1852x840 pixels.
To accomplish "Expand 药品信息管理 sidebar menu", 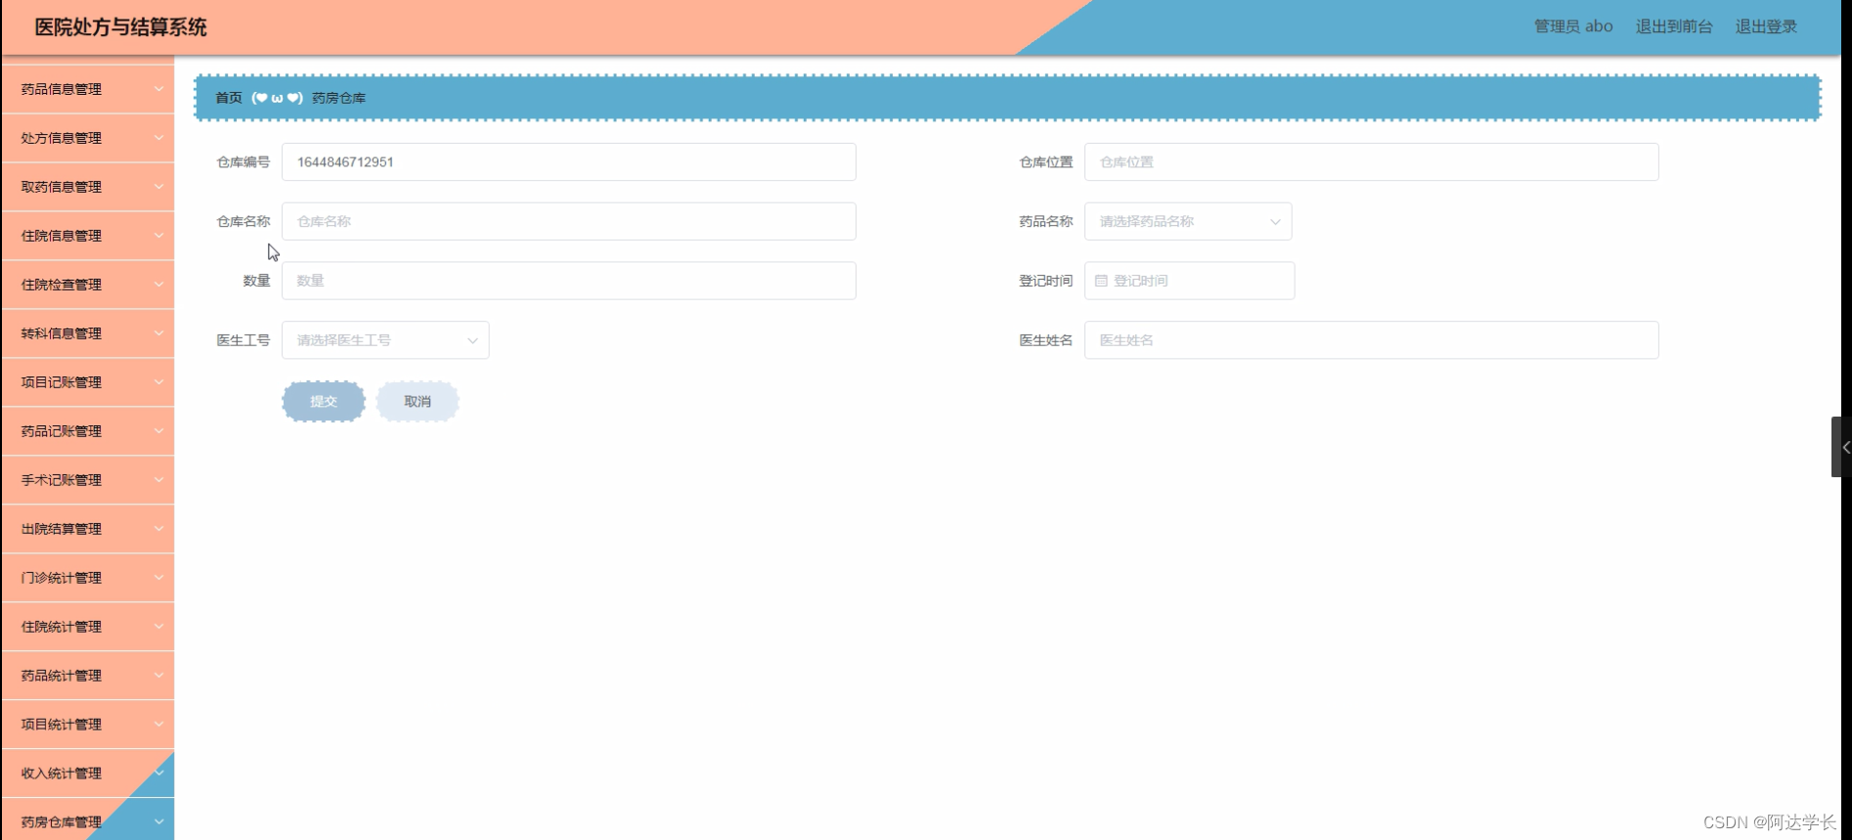I will [x=88, y=89].
